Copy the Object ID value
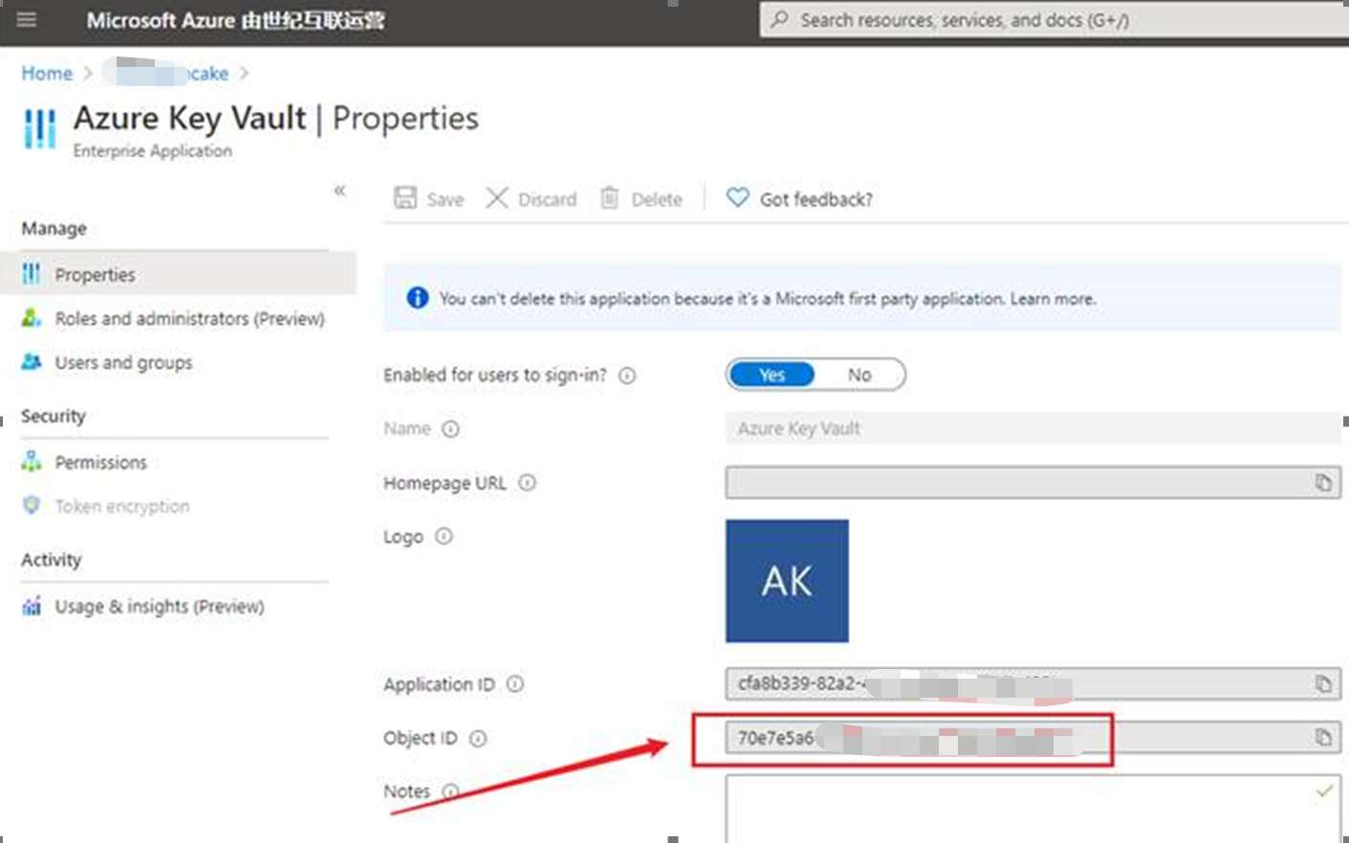1349x843 pixels. point(1323,737)
